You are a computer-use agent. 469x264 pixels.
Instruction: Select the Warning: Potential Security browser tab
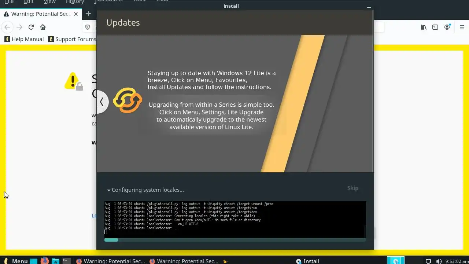[40, 14]
